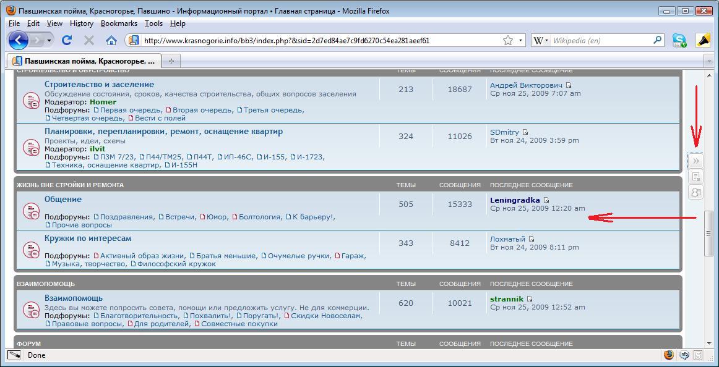The image size is (719, 367).
Task: Open the Tools menu
Action: click(153, 23)
